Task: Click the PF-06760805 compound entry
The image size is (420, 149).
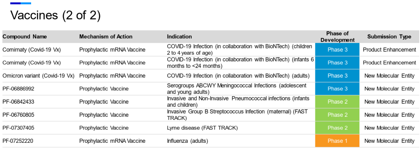Action: [19, 115]
